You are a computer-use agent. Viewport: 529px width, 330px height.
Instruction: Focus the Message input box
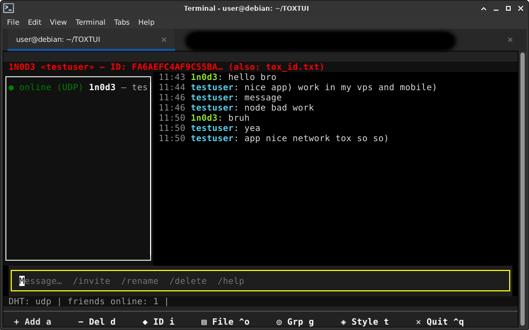click(x=260, y=281)
